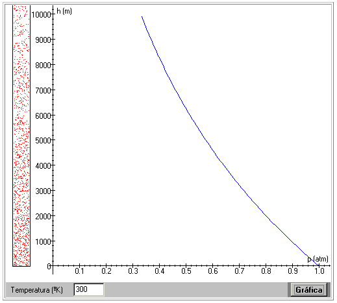The image size is (337, 303).
Task: Click the 2000 tick label on height axis
Action: [43, 216]
